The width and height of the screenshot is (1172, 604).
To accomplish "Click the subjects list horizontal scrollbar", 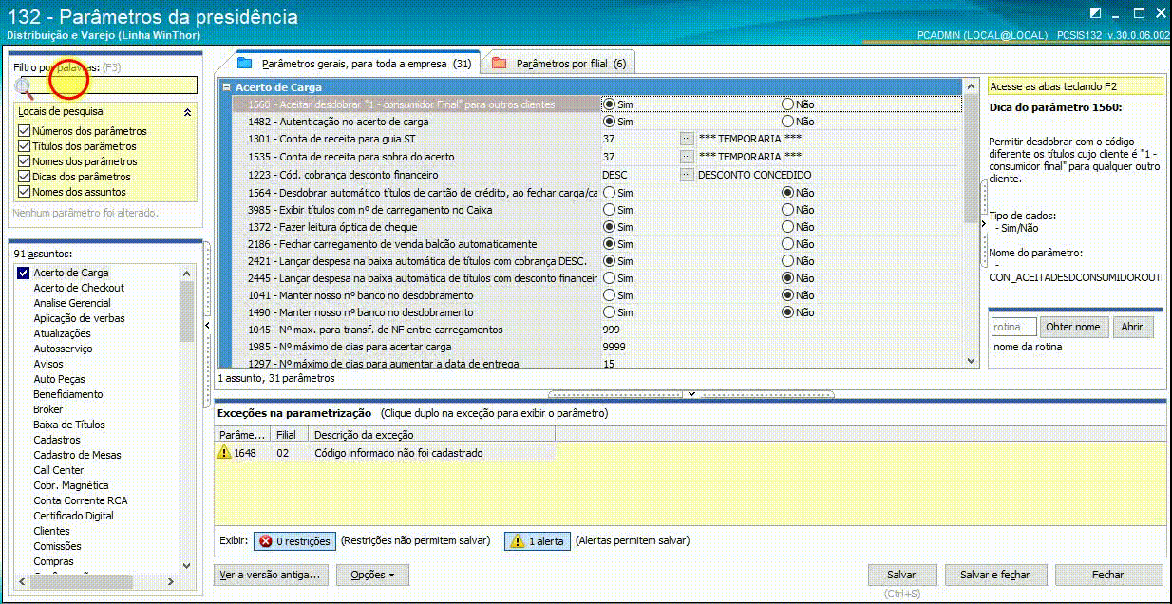I will 95,580.
